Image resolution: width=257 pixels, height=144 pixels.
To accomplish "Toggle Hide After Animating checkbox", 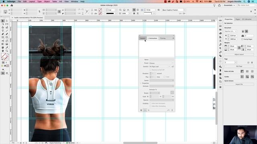I will [150, 106].
